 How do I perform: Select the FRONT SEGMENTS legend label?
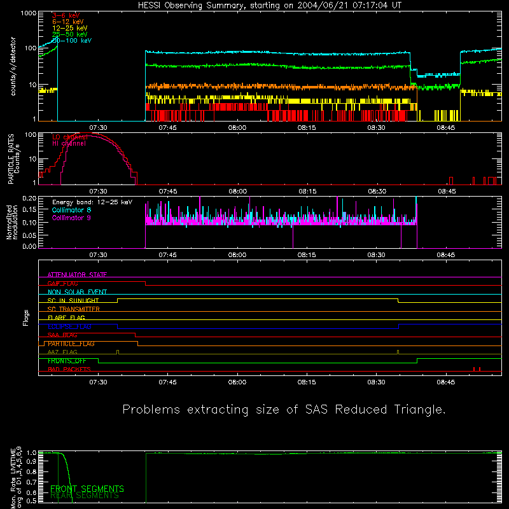(x=87, y=489)
